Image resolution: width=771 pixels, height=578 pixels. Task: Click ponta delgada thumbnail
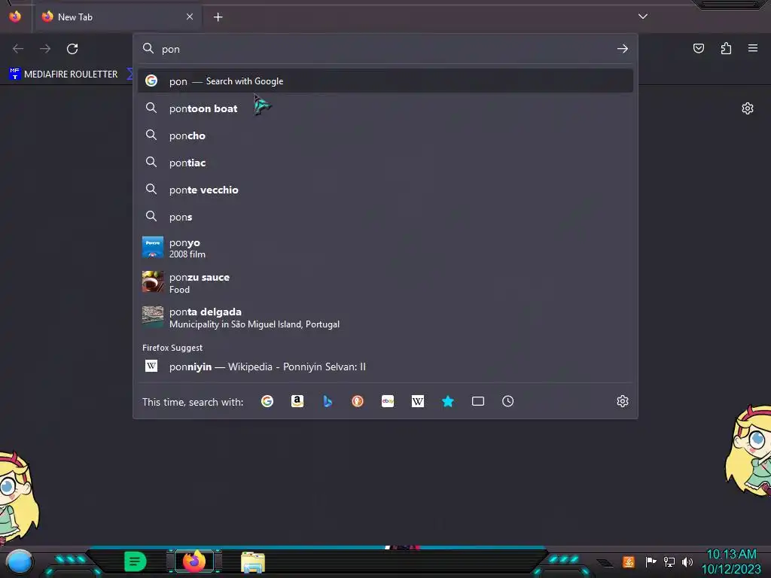(152, 317)
